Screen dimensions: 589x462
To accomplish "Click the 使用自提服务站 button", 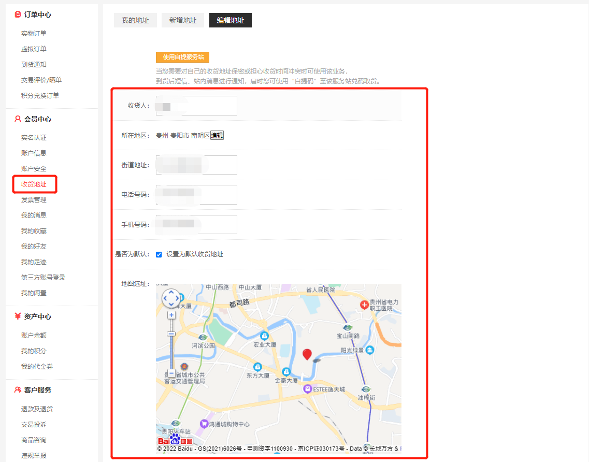I will 182,57.
